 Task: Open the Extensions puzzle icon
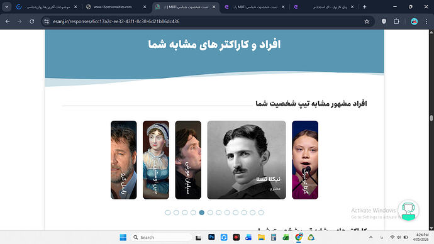[x=396, y=21]
